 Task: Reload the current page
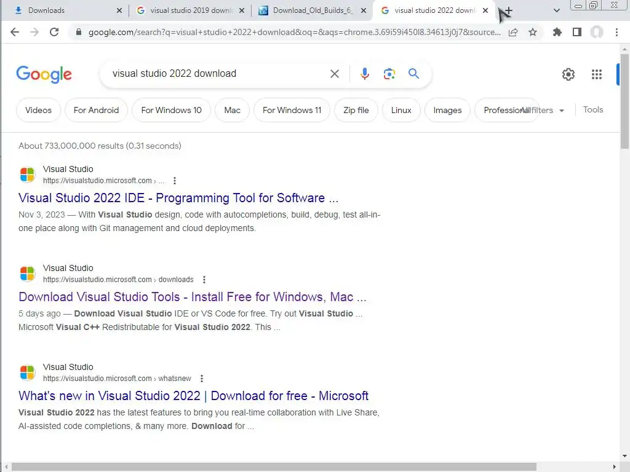pyautogui.click(x=54, y=32)
